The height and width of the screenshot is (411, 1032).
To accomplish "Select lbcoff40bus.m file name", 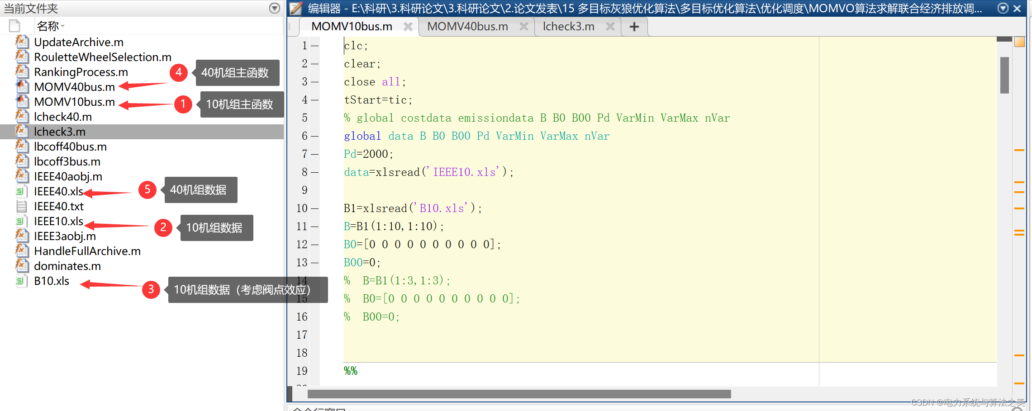I will 70,146.
